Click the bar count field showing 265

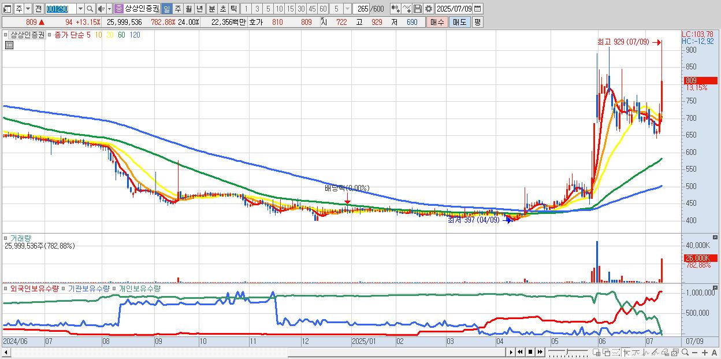tap(361, 9)
